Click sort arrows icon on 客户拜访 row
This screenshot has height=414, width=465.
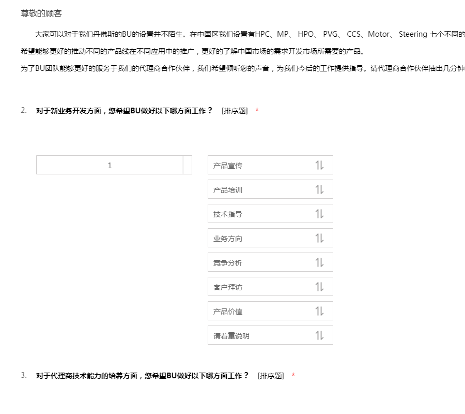tap(319, 287)
